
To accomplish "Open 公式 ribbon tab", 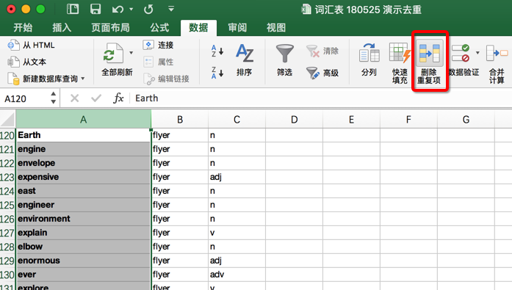I will click(159, 28).
